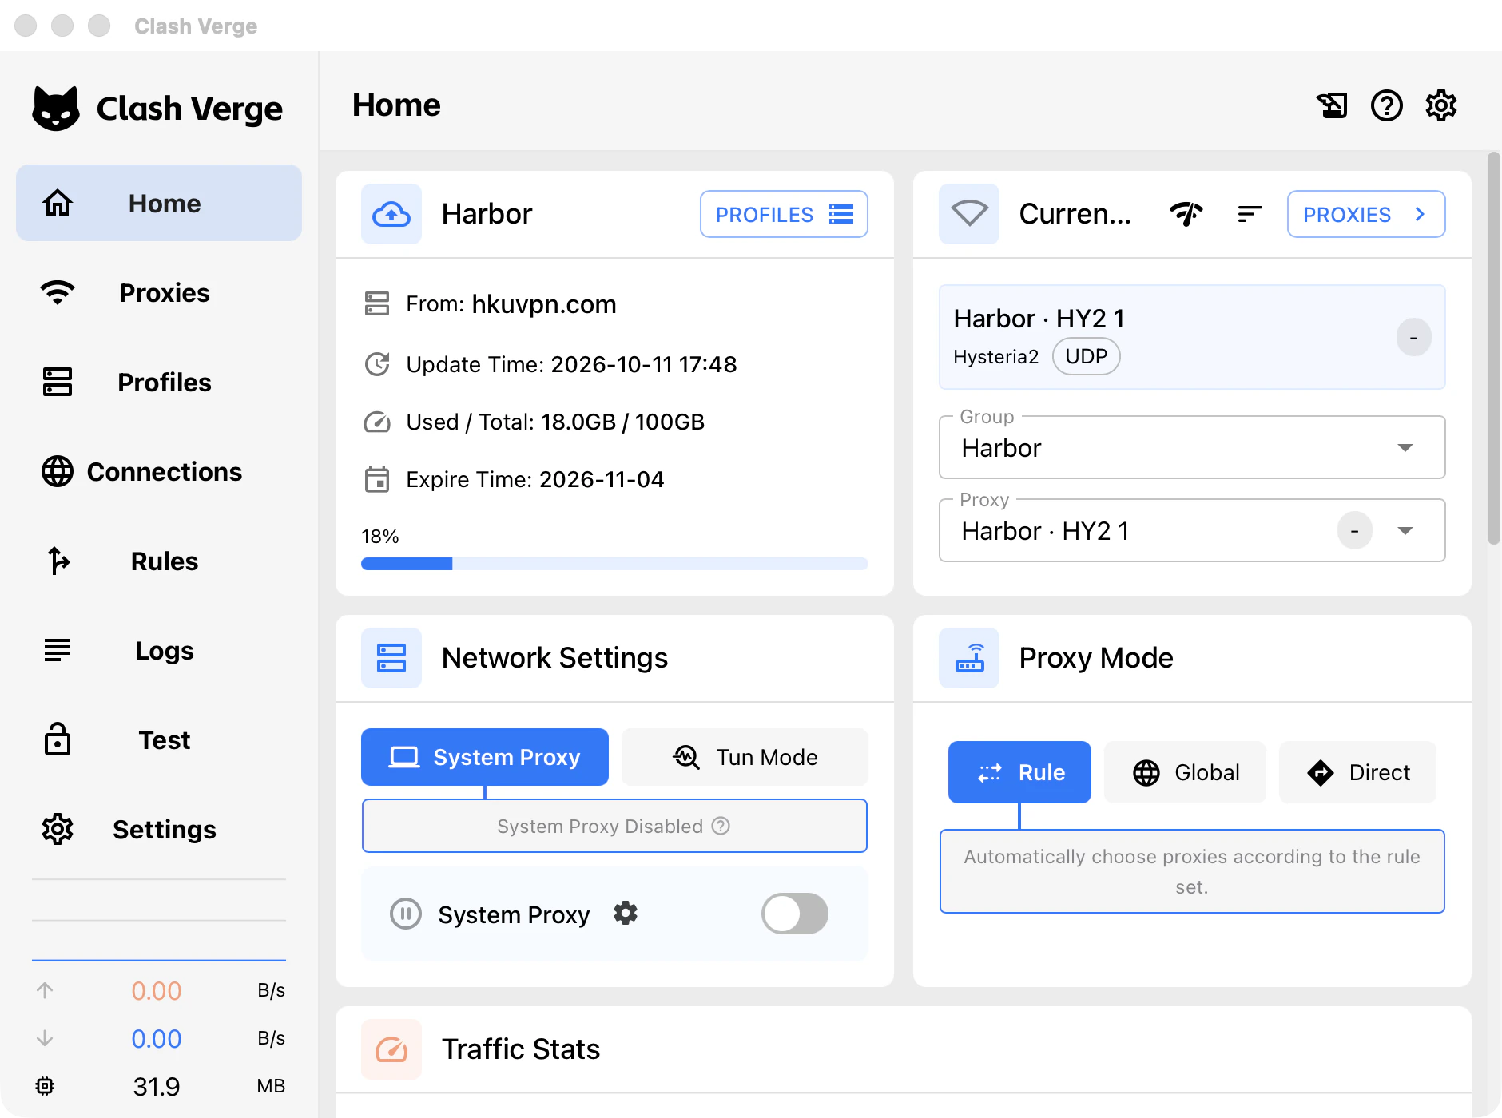The height and width of the screenshot is (1118, 1502).
Task: Click delay badge in Proxy dropdown field
Action: 1355,530
